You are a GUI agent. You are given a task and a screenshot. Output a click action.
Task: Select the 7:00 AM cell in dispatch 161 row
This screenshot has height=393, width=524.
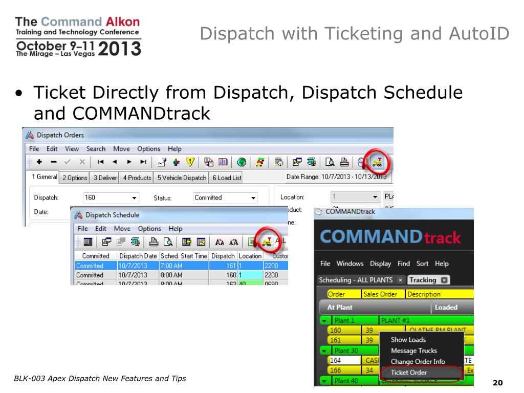(184, 266)
